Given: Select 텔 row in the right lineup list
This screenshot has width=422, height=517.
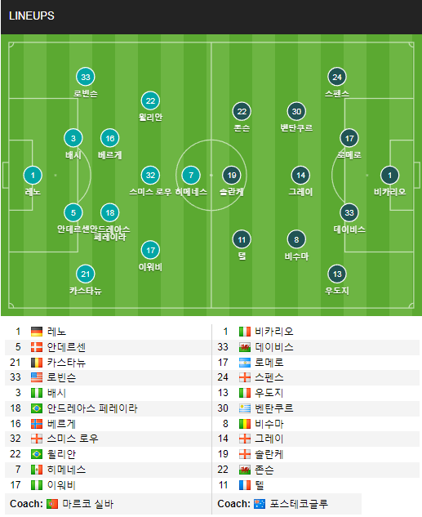Looking at the screenshot, I should tap(316, 485).
